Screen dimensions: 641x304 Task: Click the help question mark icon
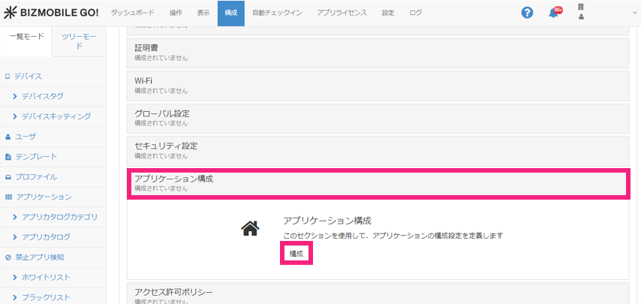click(x=527, y=13)
